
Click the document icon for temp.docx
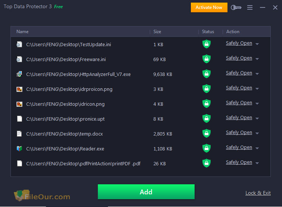pyautogui.click(x=19, y=134)
